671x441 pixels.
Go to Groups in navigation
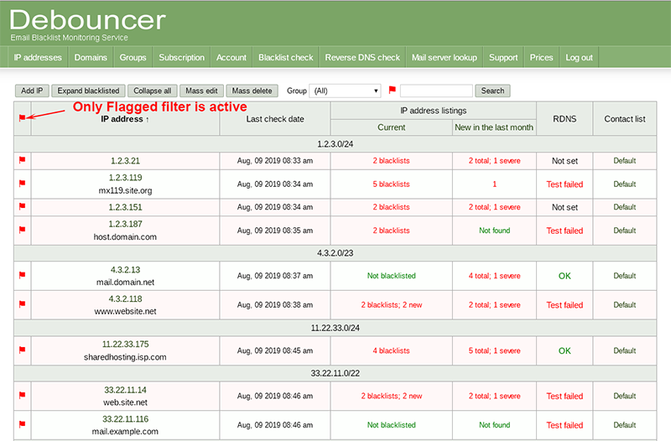[x=133, y=57]
